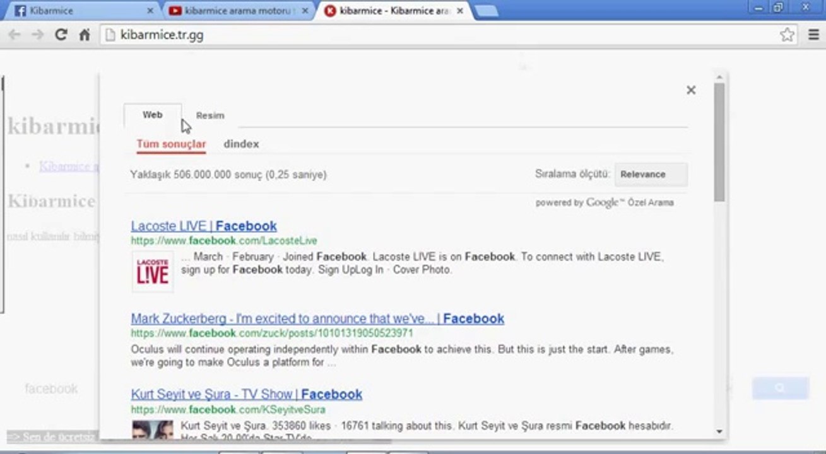This screenshot has height=454, width=826.
Task: Go to the browser home page icon
Action: [85, 35]
